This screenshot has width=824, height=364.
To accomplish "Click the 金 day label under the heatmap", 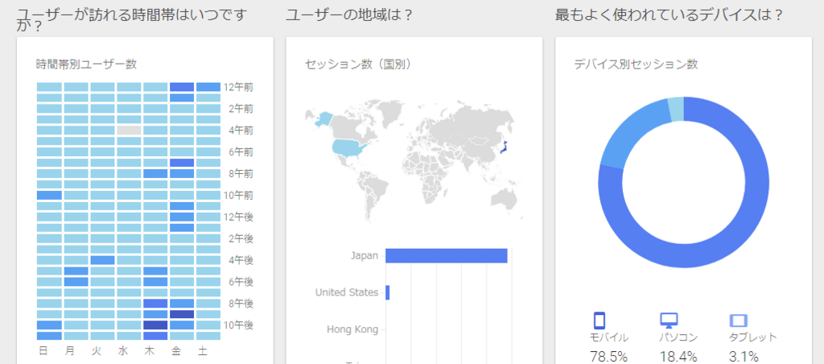I will (175, 350).
